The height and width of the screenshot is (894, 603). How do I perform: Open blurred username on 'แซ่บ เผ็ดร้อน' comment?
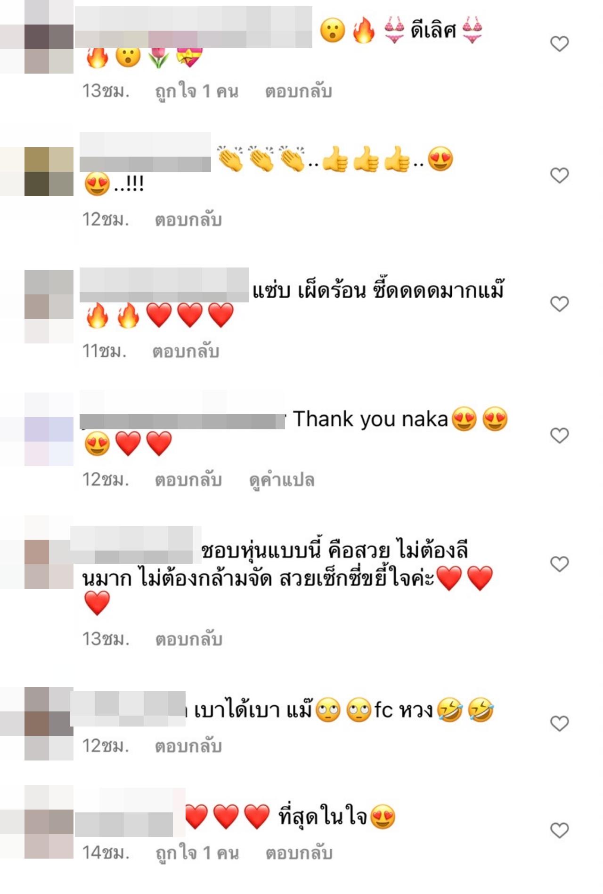click(164, 285)
